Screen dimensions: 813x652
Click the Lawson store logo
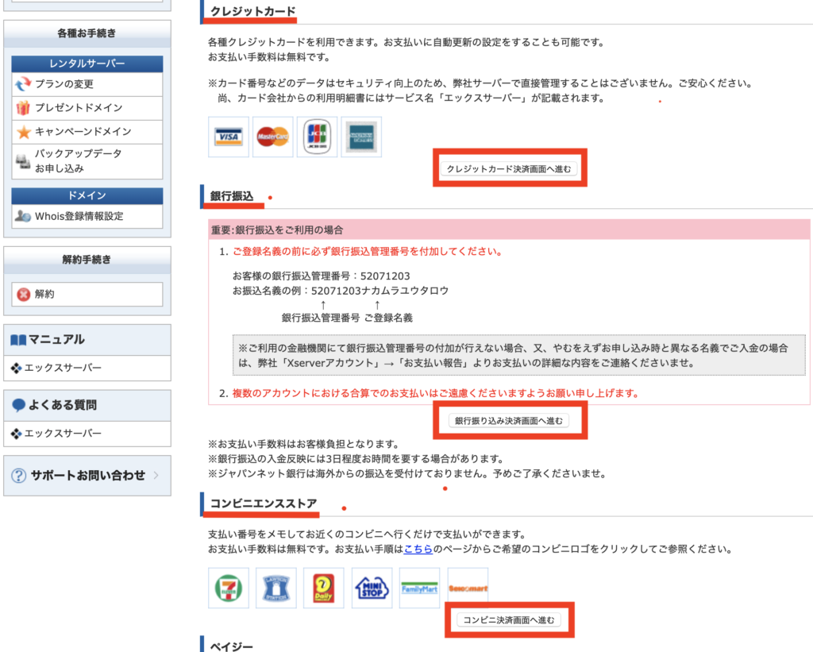[x=275, y=588]
